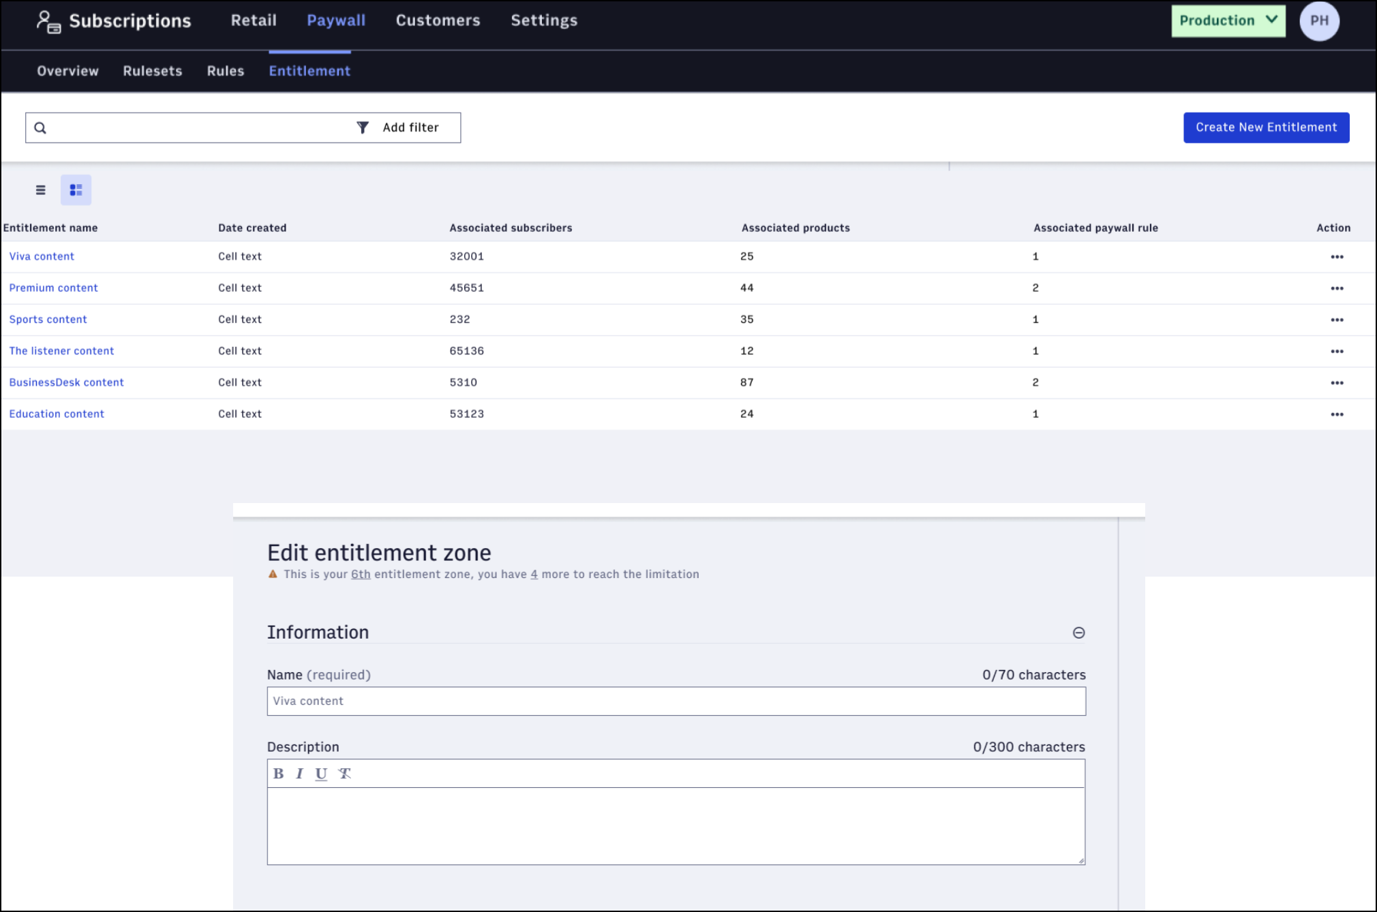Apply bold formatting in Description editor

click(x=278, y=774)
